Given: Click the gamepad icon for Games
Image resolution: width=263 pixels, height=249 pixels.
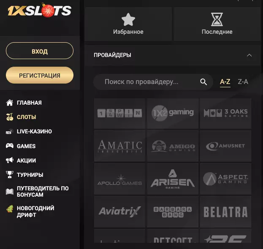Looking at the screenshot, I should coord(10,146).
